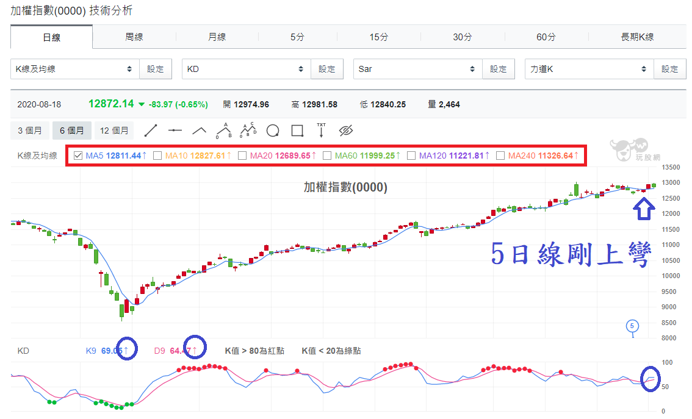Switch to the 15分 tab
The image size is (692, 419).
[379, 37]
